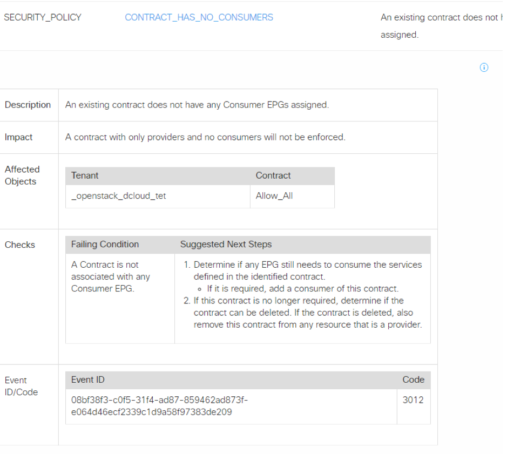The width and height of the screenshot is (507, 454).
Task: Click the Contract column header
Action: click(x=273, y=175)
